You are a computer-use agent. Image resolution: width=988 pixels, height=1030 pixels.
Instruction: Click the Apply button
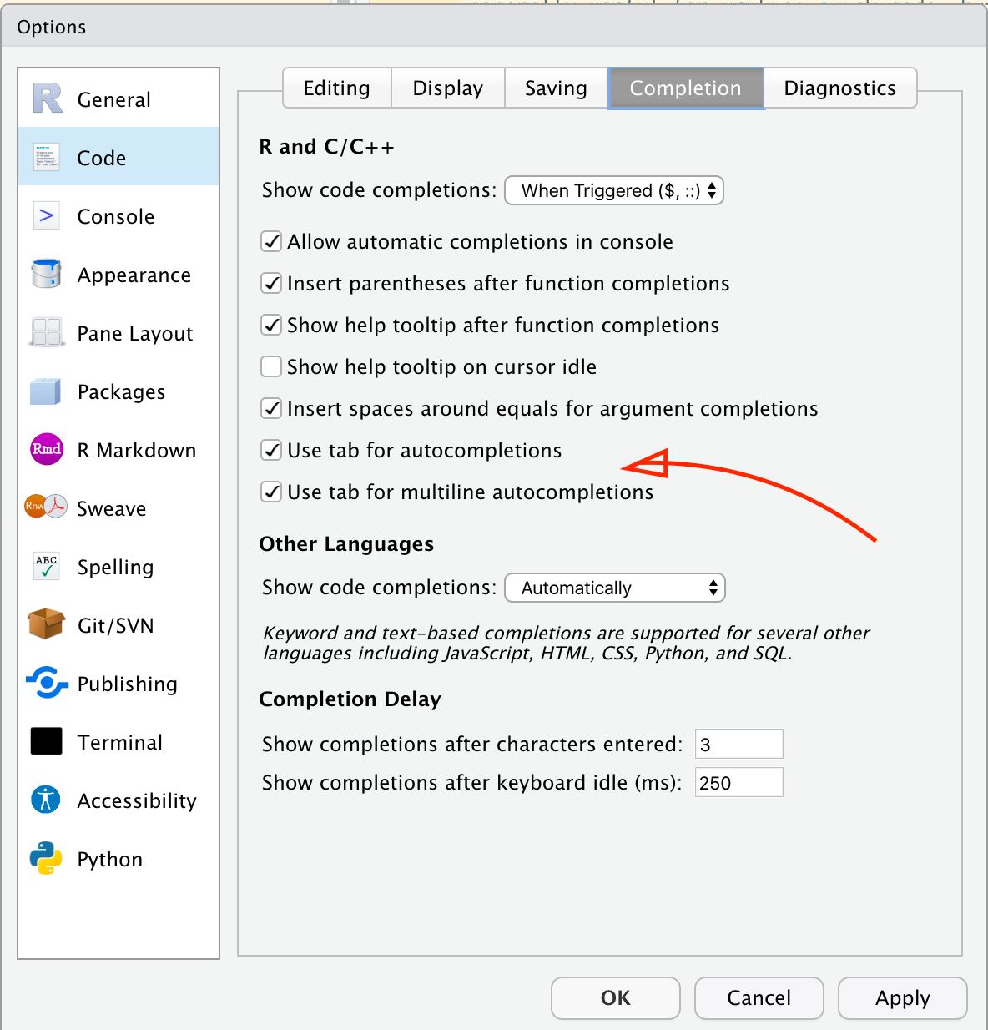click(x=903, y=998)
